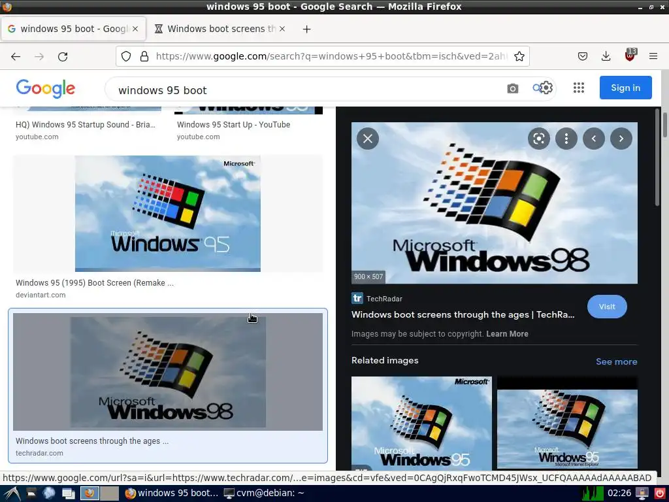
Task: Click the terminal launcher icon in taskbar
Action: pos(31,494)
